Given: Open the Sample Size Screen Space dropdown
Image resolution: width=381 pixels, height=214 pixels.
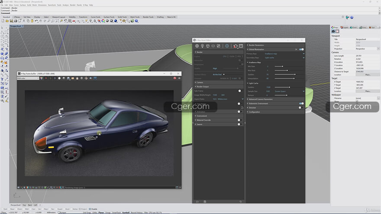Looking at the screenshot, I should tap(289, 91).
